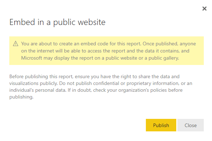Click the yellow Publish button
Viewport: 212px width, 141px height.
pyautogui.click(x=161, y=125)
